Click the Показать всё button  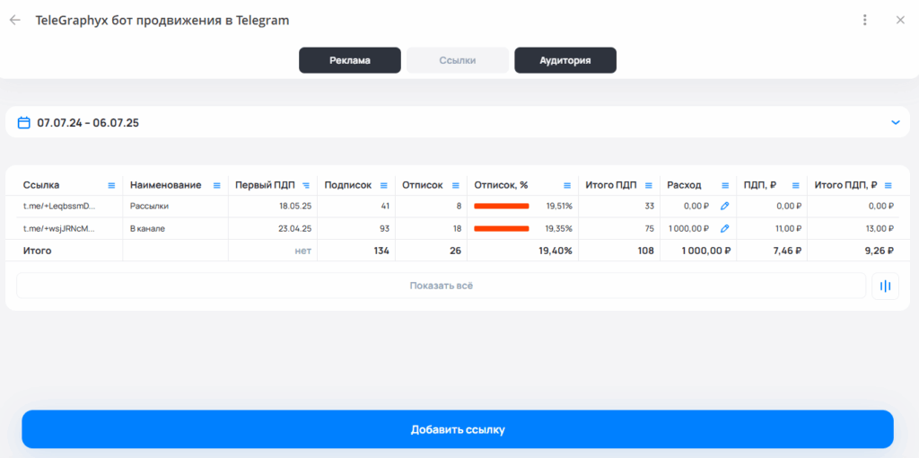click(x=441, y=286)
